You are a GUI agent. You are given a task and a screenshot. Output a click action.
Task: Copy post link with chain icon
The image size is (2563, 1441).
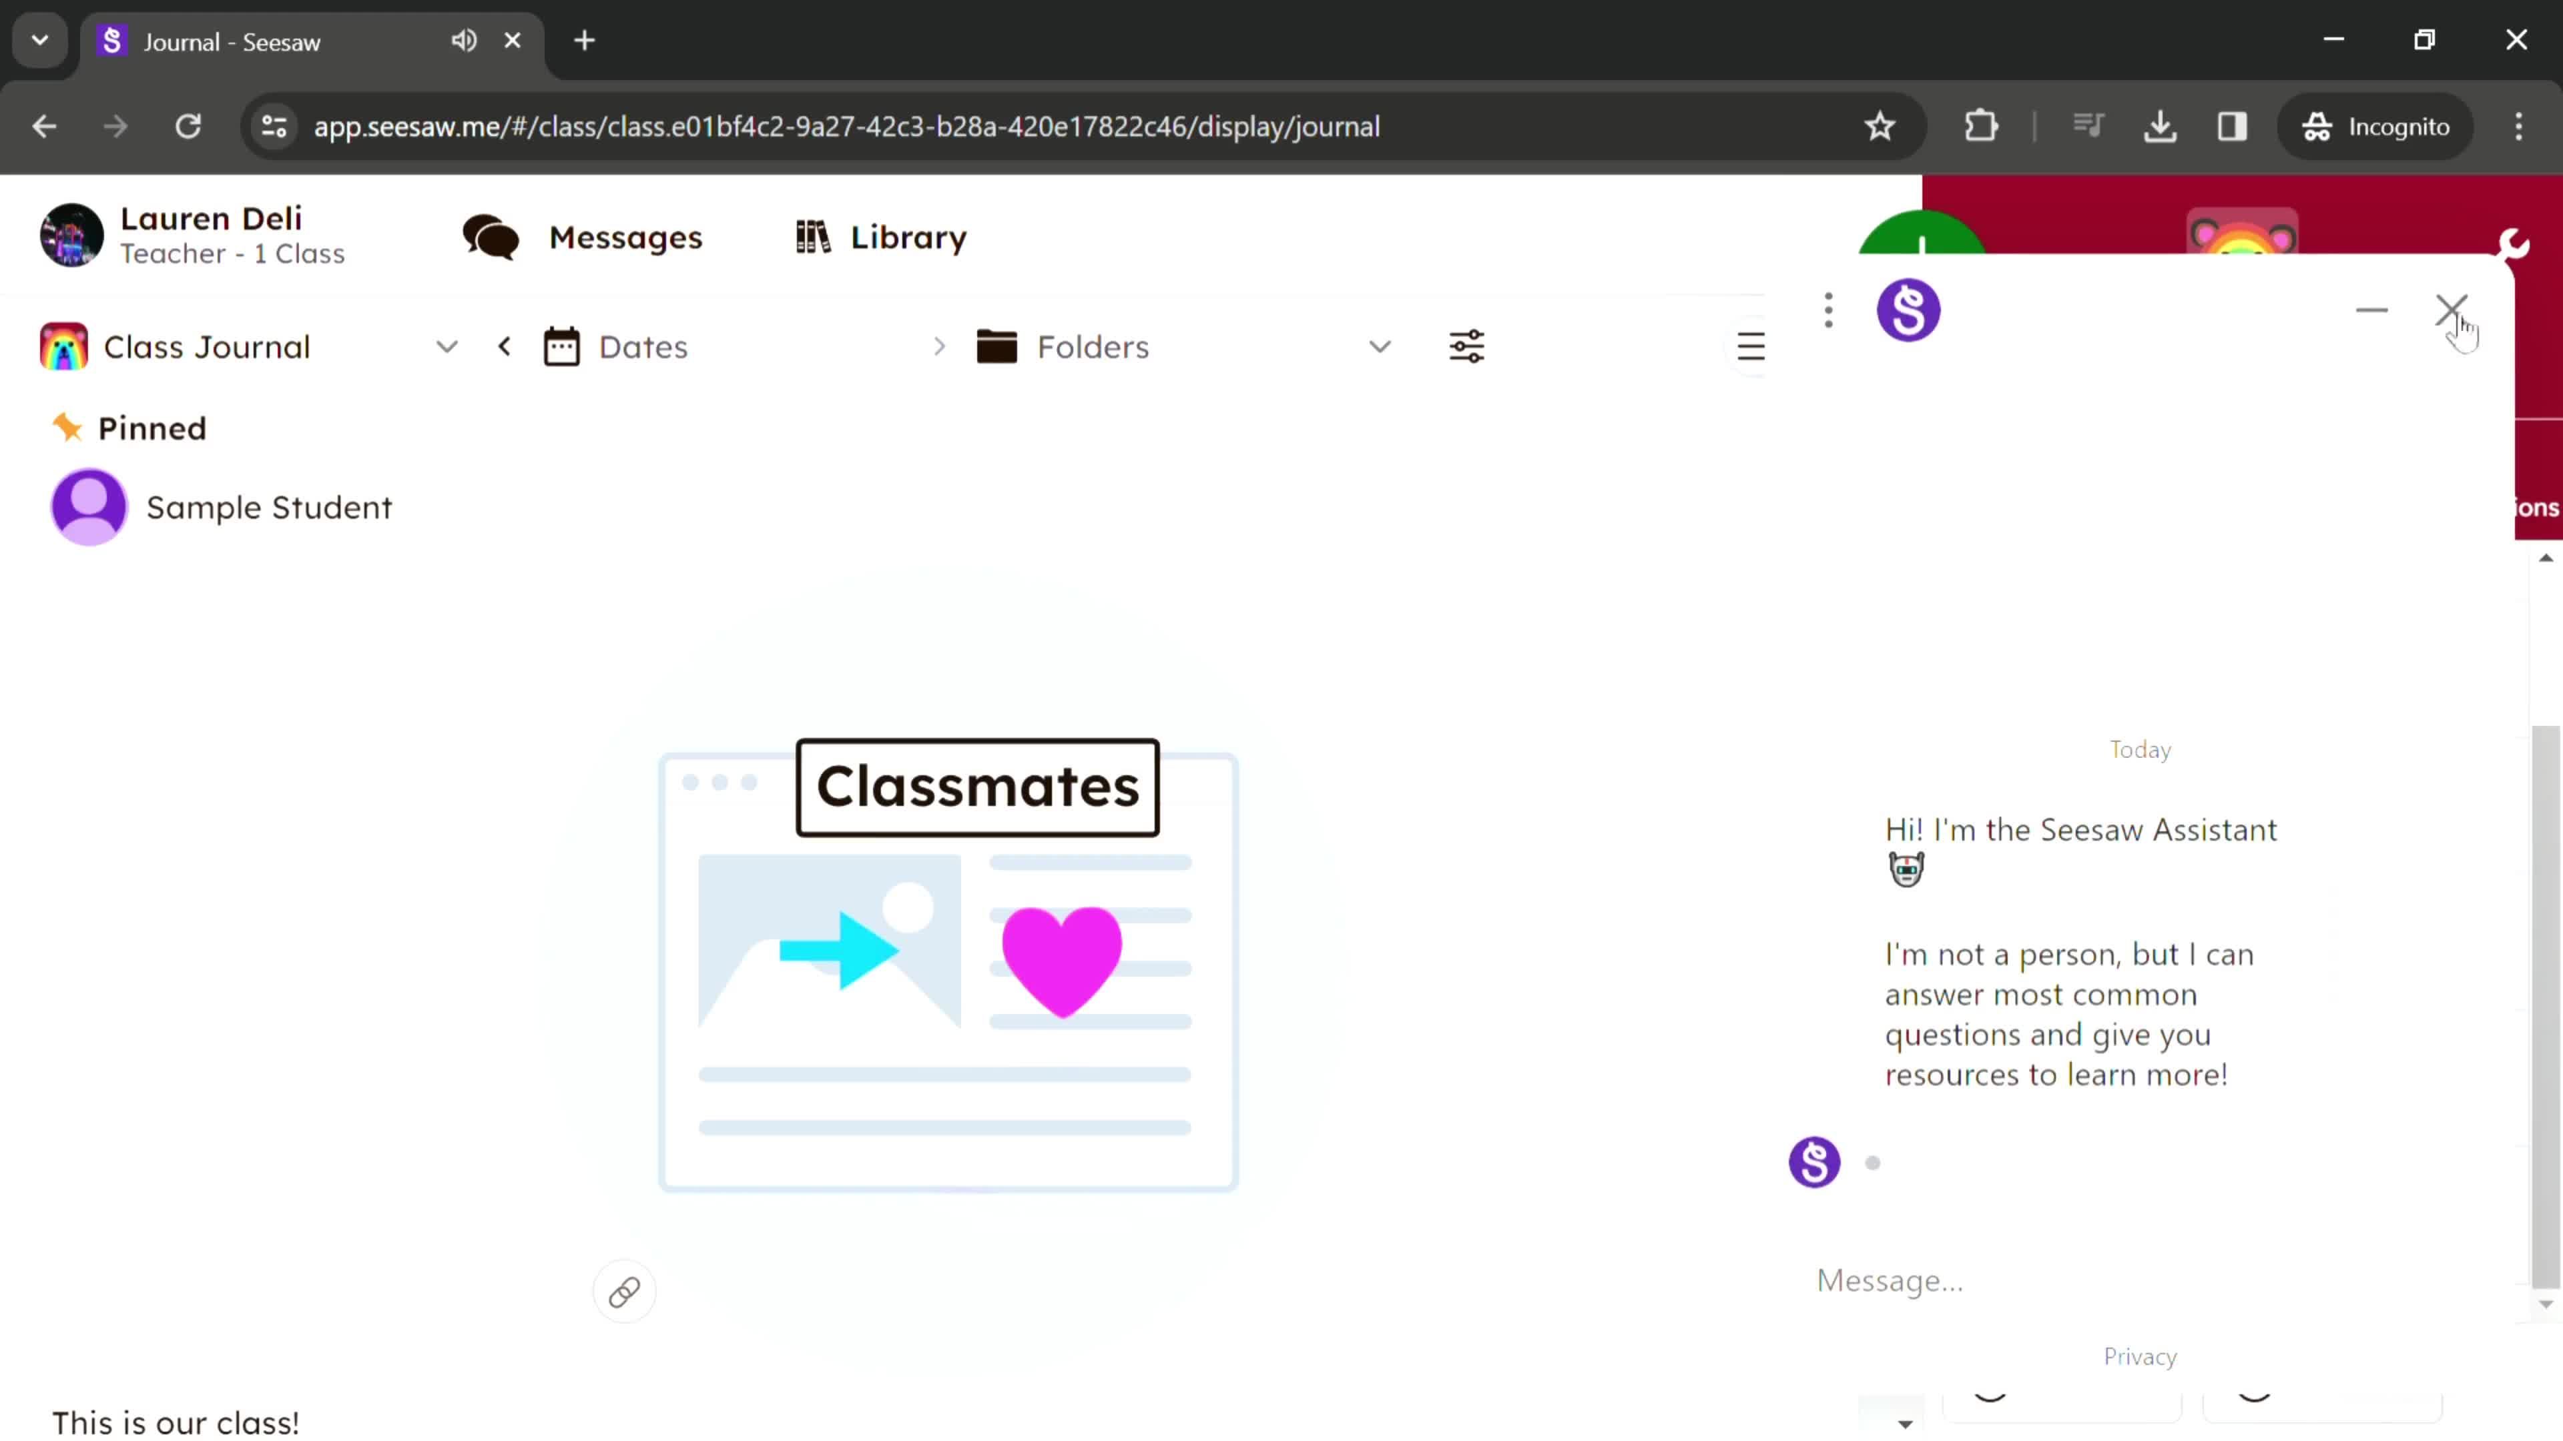click(x=625, y=1292)
